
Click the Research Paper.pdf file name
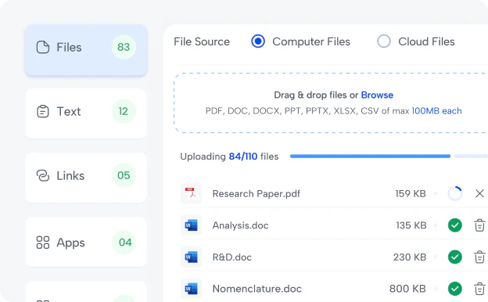257,194
